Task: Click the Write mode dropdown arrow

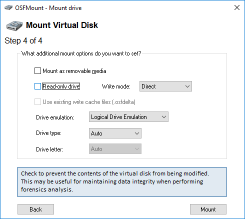Action: [187, 86]
